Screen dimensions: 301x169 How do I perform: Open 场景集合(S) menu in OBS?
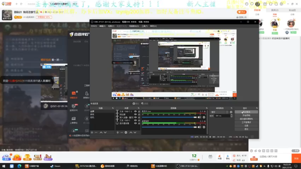[134, 26]
